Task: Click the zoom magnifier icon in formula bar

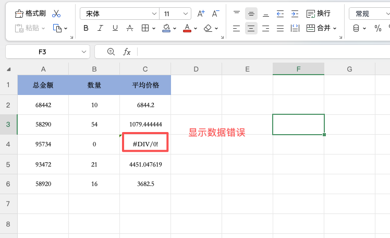Action: tap(111, 52)
